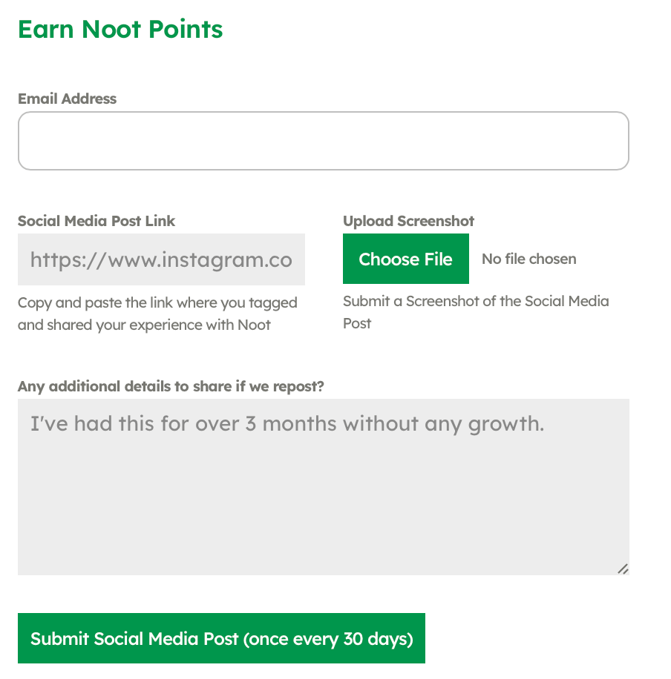Image resolution: width=671 pixels, height=679 pixels.
Task: Click the "Any additional details" label
Action: (171, 386)
